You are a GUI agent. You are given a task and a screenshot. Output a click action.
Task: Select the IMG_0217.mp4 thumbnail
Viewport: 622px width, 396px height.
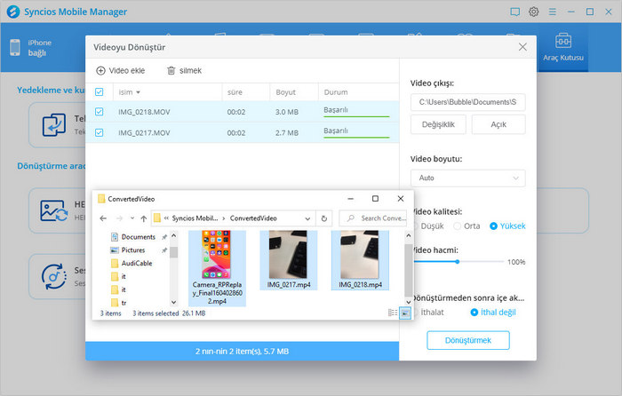tap(289, 260)
